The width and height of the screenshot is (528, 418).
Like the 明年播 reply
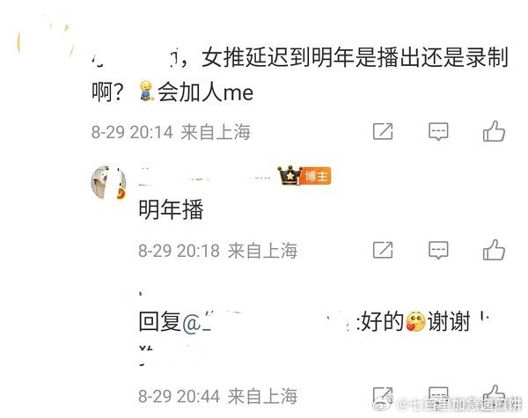(x=494, y=250)
